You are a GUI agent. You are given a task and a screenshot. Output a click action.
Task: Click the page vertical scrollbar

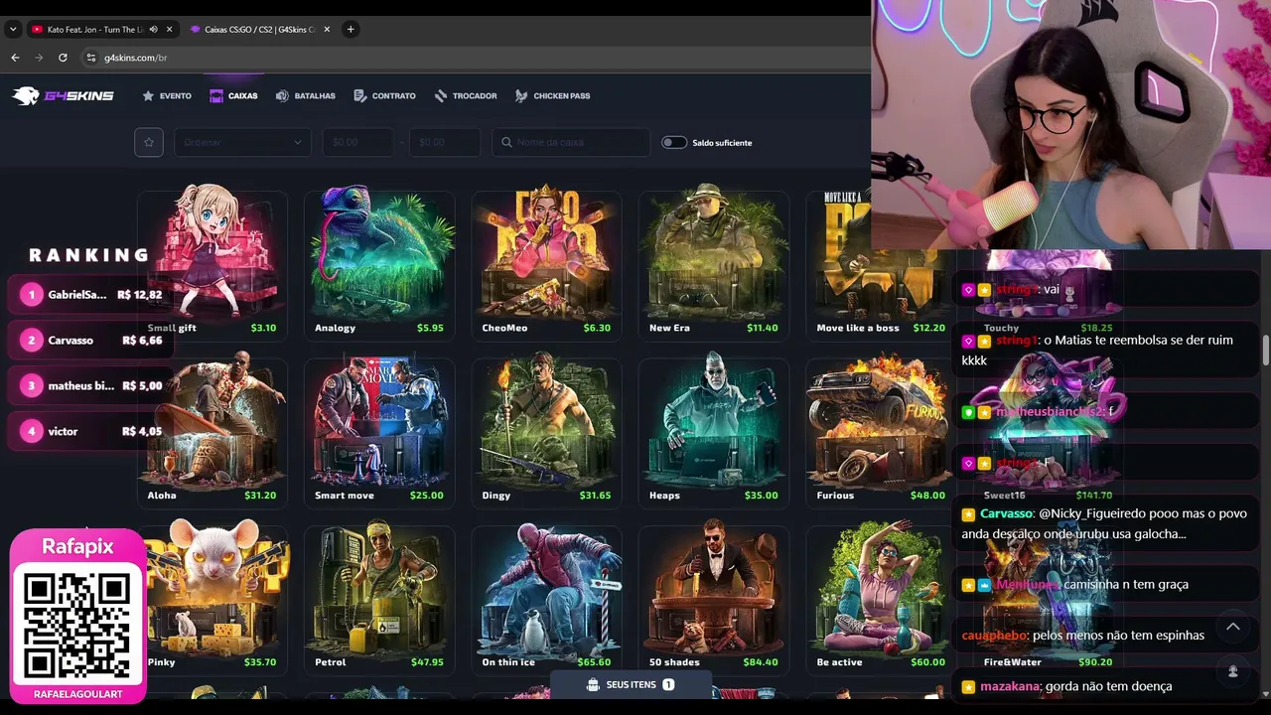[1265, 350]
